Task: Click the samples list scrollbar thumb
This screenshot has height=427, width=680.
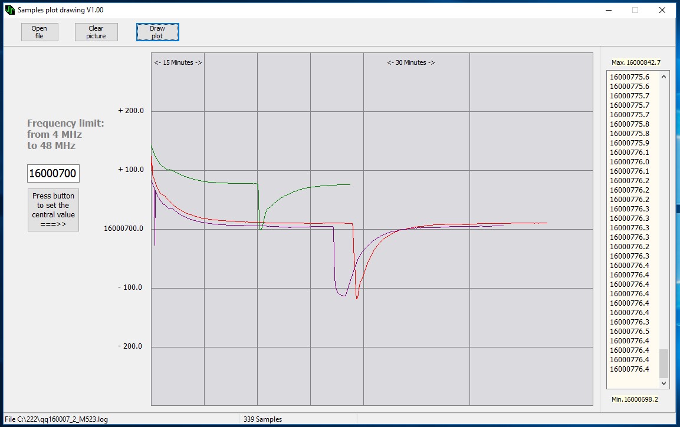Action: tap(663, 363)
